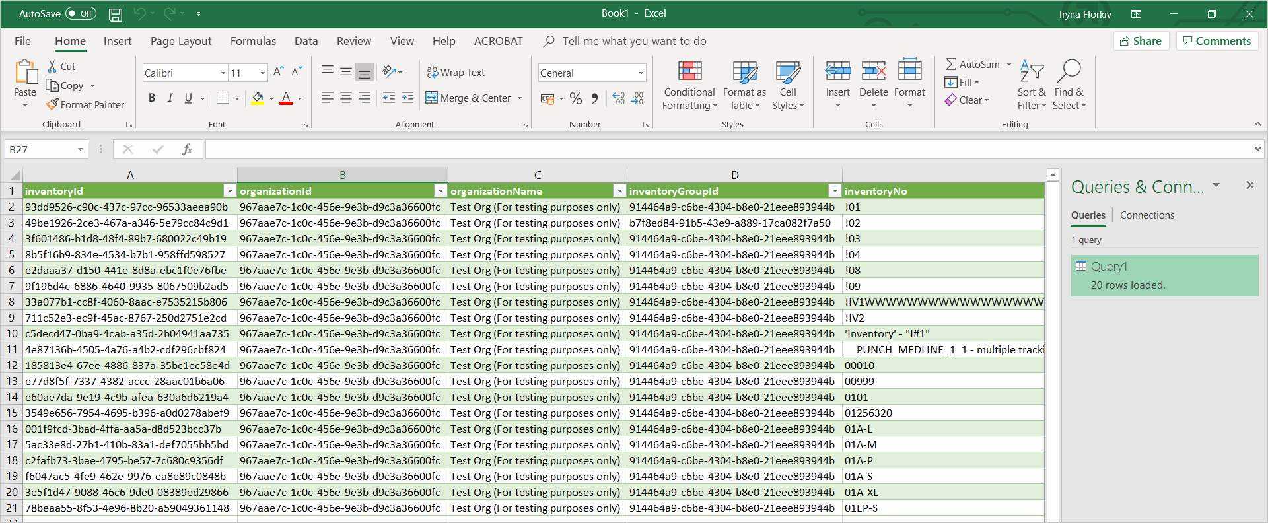Click the Top Align icon
Viewport: 1268px width, 523px height.
point(327,71)
